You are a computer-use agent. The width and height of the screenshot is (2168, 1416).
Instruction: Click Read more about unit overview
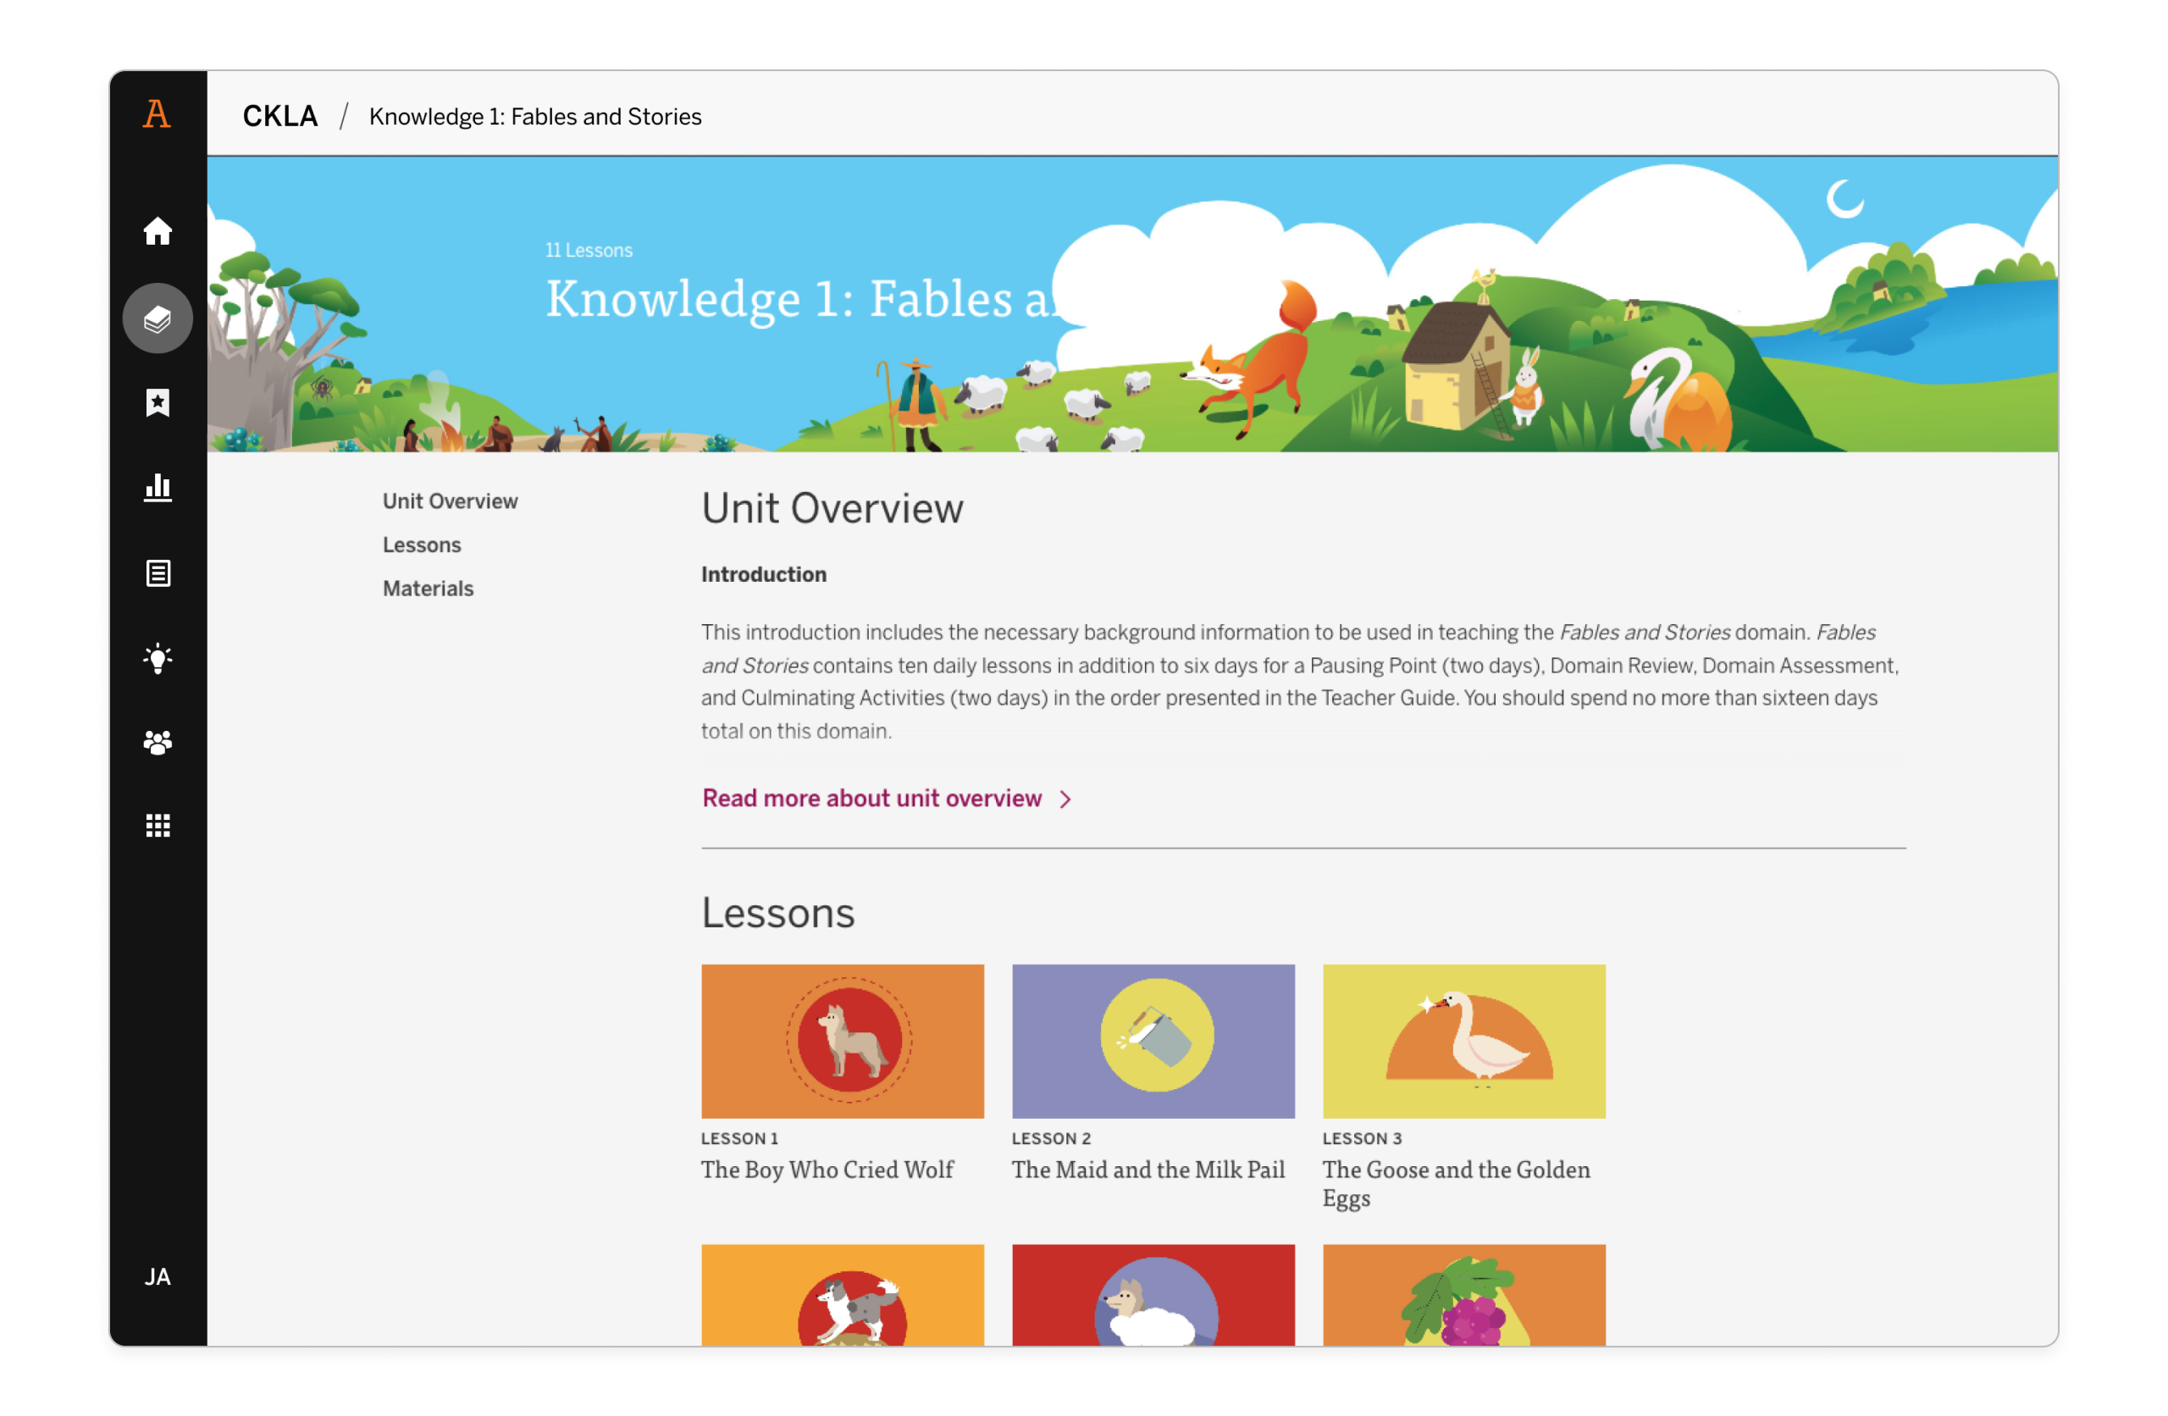(871, 799)
